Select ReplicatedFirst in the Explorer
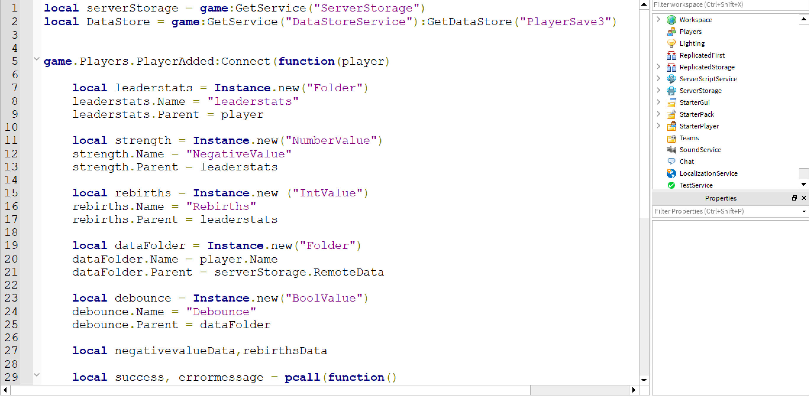Viewport: 809px width, 407px height. coord(702,55)
